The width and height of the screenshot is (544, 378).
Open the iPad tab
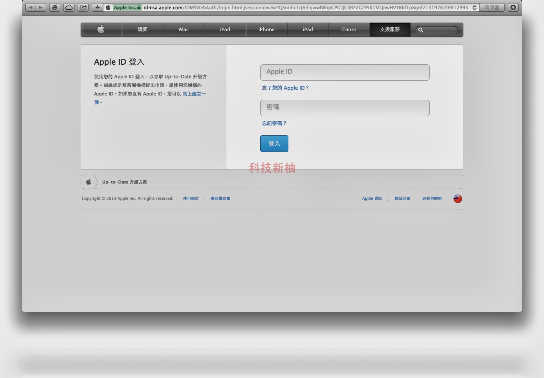click(308, 29)
